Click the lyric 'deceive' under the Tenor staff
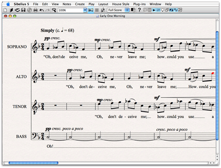This screenshot has width=221, height=168. pos(127,116)
